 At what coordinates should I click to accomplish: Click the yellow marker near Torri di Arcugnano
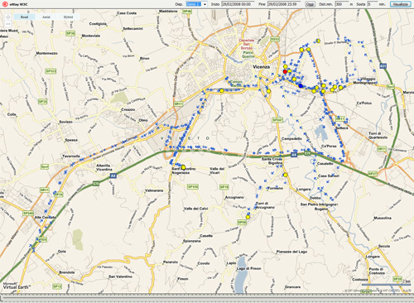point(248,217)
